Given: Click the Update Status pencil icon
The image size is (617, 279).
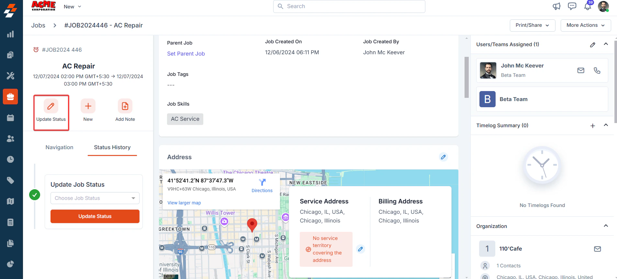Looking at the screenshot, I should coord(51,106).
